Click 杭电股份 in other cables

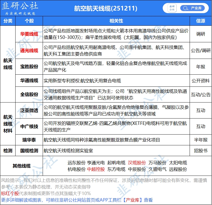click(x=77, y=169)
